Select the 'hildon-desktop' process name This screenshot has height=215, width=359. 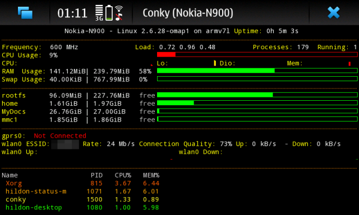[x=34, y=208]
